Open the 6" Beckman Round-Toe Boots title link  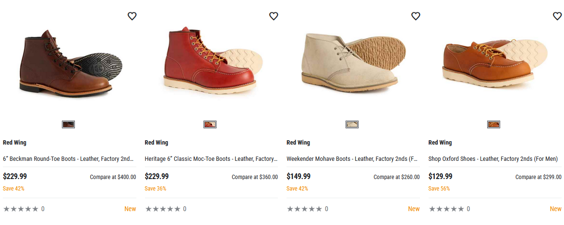pos(68,159)
